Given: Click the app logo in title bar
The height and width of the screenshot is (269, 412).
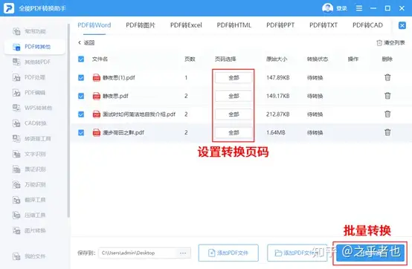Looking at the screenshot, I should coord(9,8).
